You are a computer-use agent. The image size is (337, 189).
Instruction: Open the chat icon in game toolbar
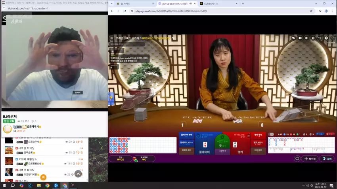[293, 38]
